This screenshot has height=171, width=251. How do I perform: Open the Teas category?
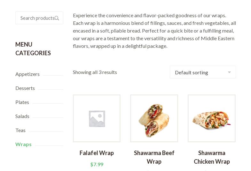pyautogui.click(x=20, y=130)
